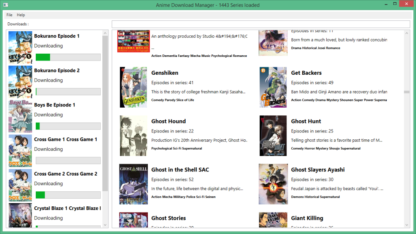Click the Bokurano Episode 1 title

point(57,36)
